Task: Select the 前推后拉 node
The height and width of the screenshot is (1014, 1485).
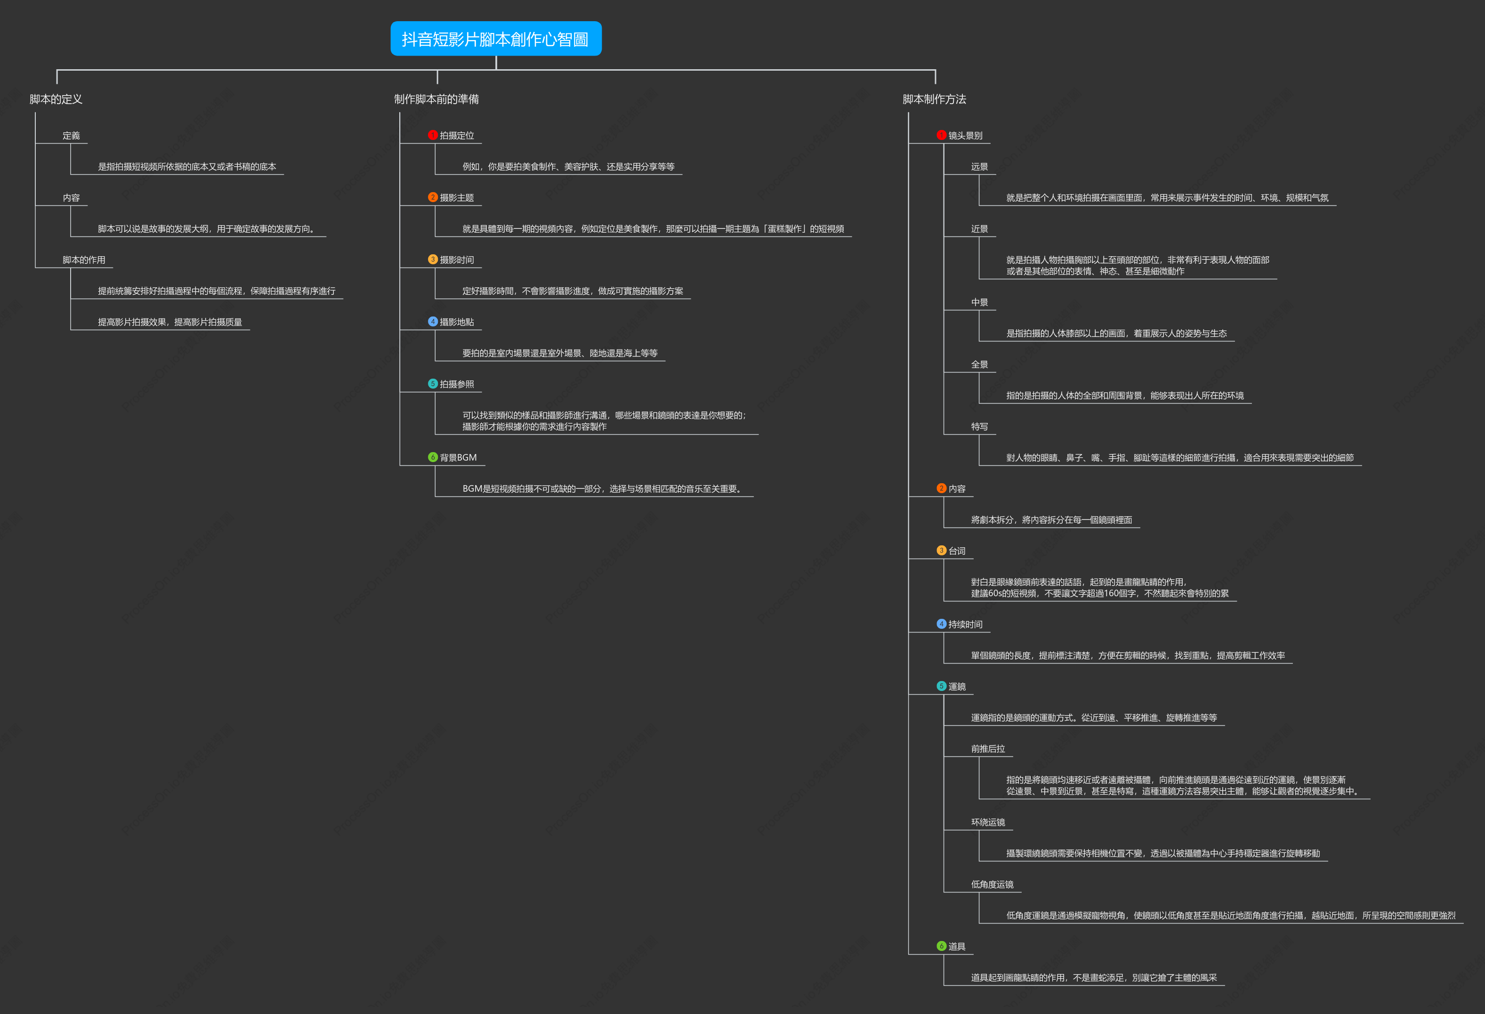Action: tap(988, 748)
